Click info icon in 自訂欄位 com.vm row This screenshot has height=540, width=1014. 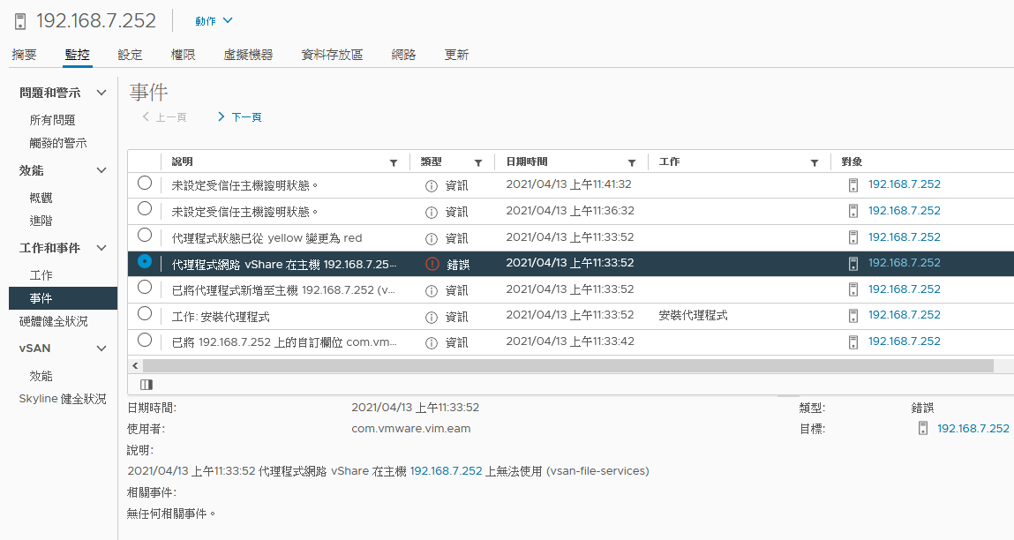[x=432, y=343]
